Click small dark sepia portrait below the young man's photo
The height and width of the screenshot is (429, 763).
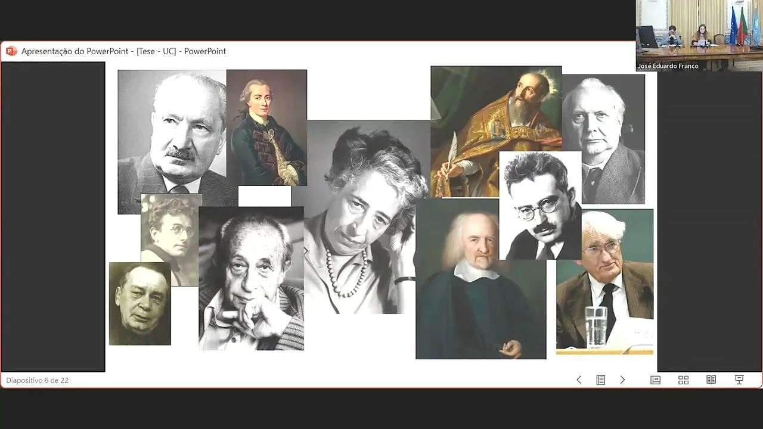point(140,304)
